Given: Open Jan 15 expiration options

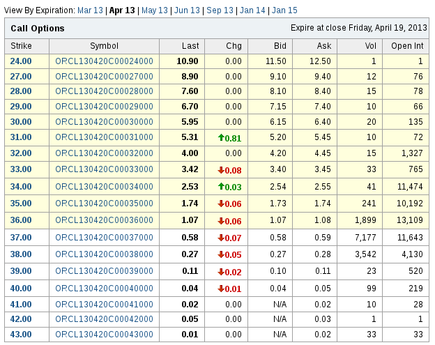Looking at the screenshot, I should (x=284, y=10).
